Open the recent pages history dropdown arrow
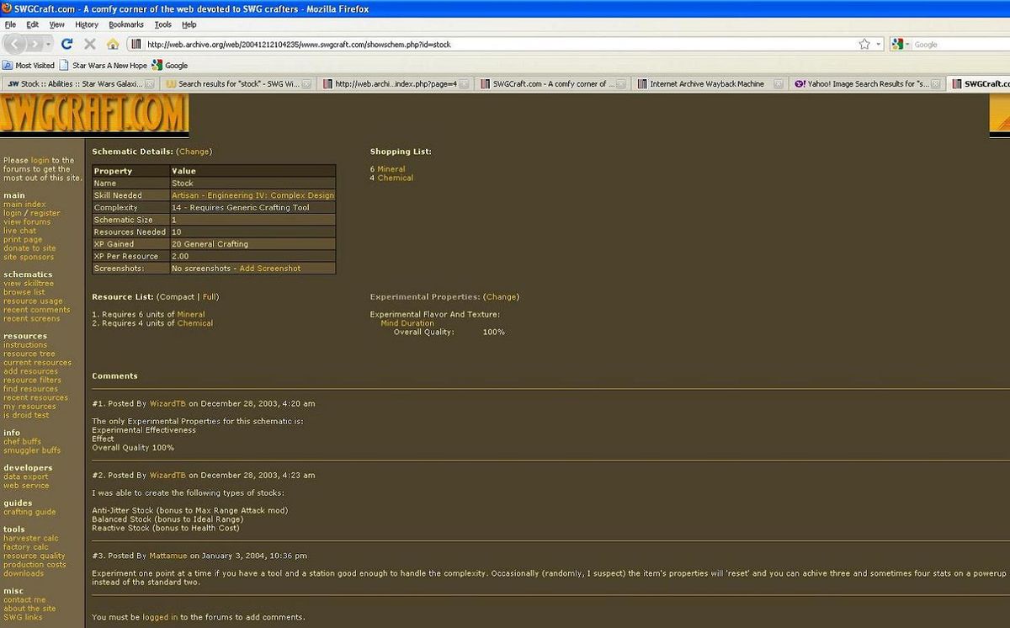 [x=49, y=44]
